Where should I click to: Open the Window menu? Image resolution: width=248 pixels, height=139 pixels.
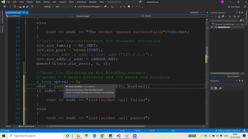[x=93, y=2]
